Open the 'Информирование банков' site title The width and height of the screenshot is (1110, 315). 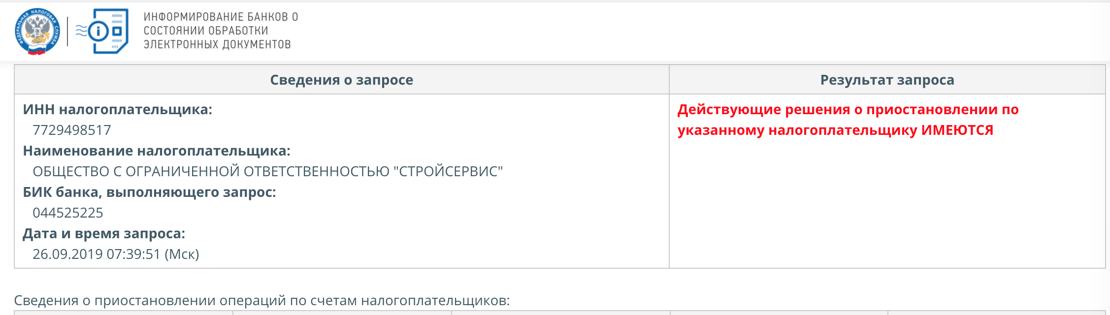coord(221,17)
